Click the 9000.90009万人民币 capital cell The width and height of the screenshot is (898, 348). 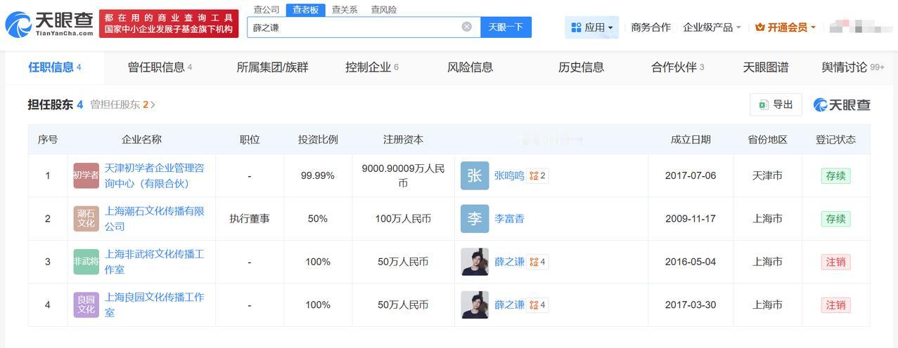(x=403, y=175)
